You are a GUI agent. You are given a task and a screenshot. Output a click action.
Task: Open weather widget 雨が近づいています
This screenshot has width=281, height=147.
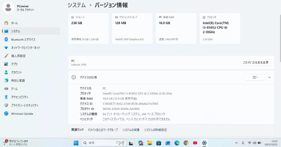point(16,143)
